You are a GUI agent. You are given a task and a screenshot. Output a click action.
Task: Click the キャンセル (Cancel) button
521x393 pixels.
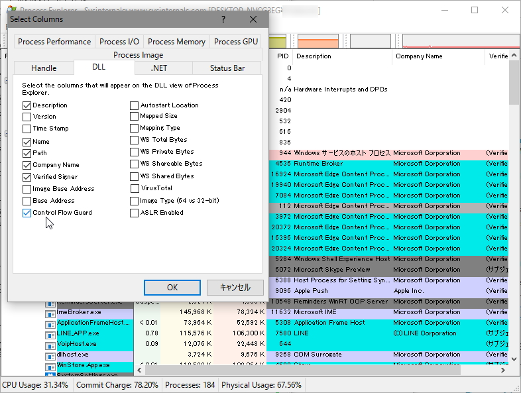point(235,288)
